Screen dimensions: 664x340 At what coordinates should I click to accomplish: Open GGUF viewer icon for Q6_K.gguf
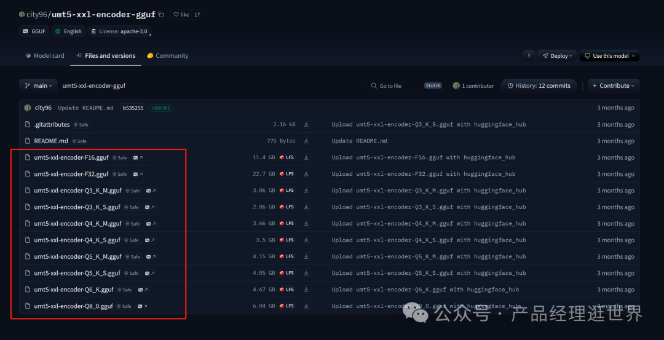143,290
